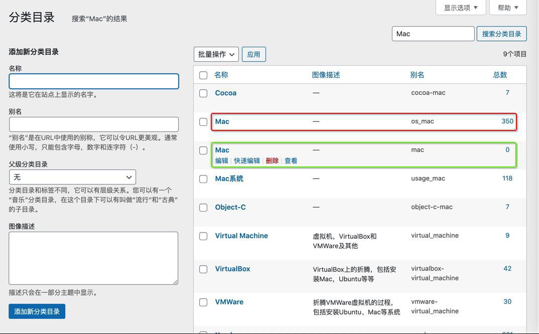Open the 父级分类目录 parent category dropdown

click(73, 177)
